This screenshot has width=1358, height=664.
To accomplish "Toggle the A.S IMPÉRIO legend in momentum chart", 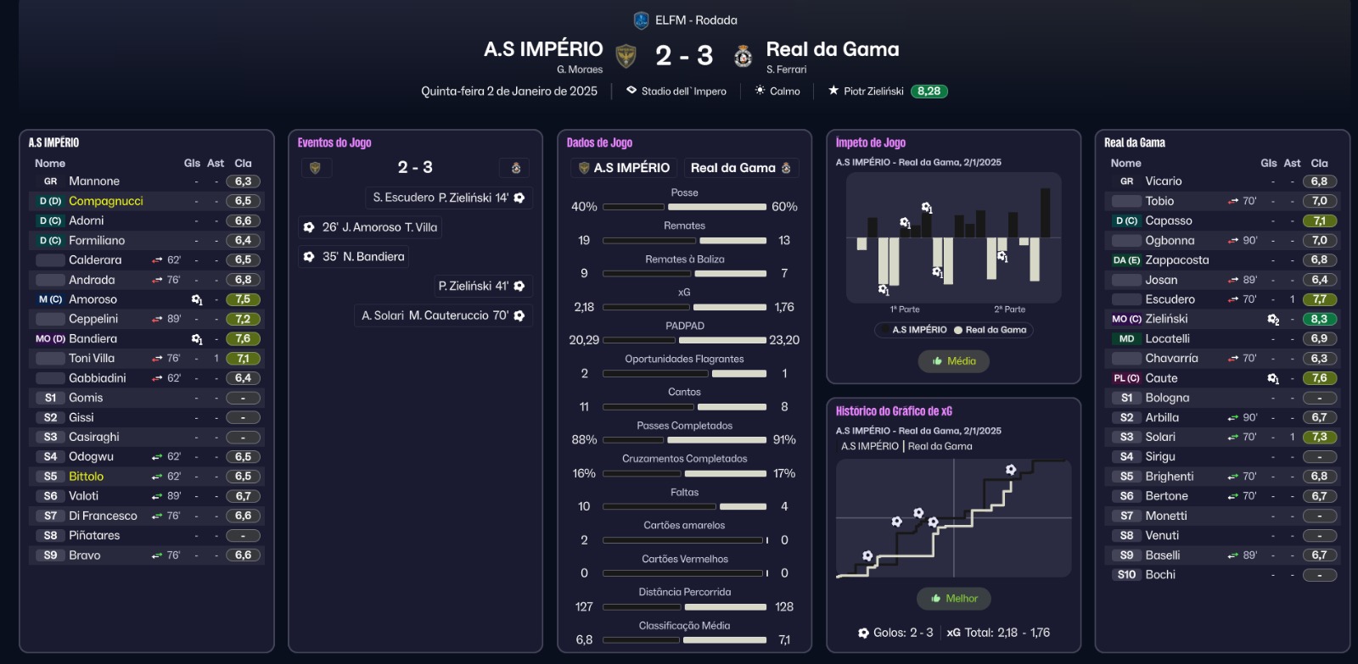I will point(914,330).
